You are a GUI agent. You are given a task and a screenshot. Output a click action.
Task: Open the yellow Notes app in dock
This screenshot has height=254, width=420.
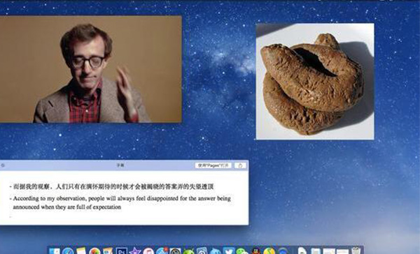coord(81,251)
